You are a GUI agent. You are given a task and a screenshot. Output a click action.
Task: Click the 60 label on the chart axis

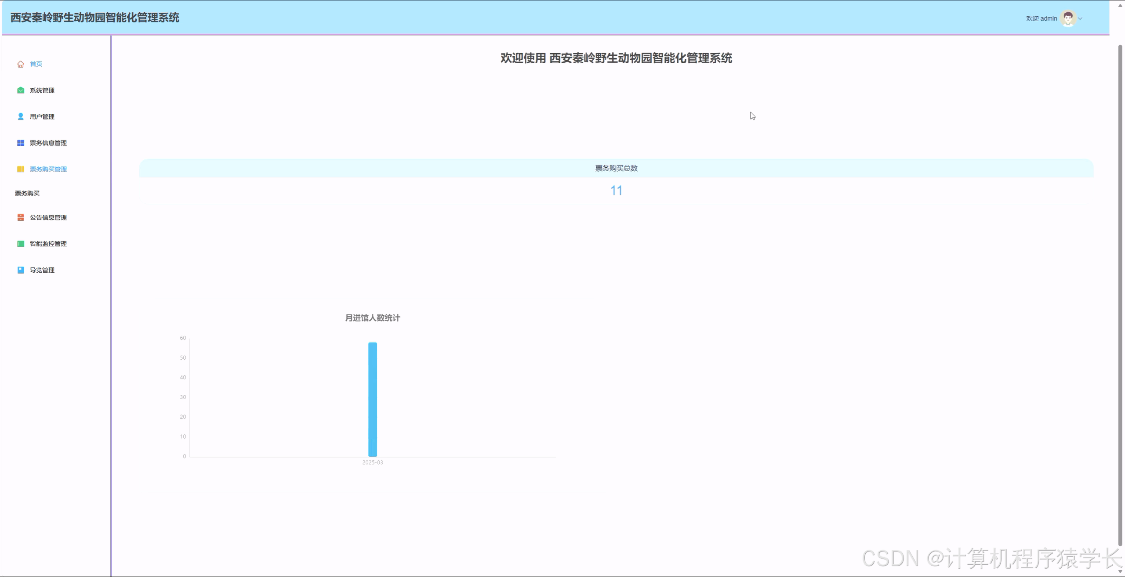(x=183, y=338)
